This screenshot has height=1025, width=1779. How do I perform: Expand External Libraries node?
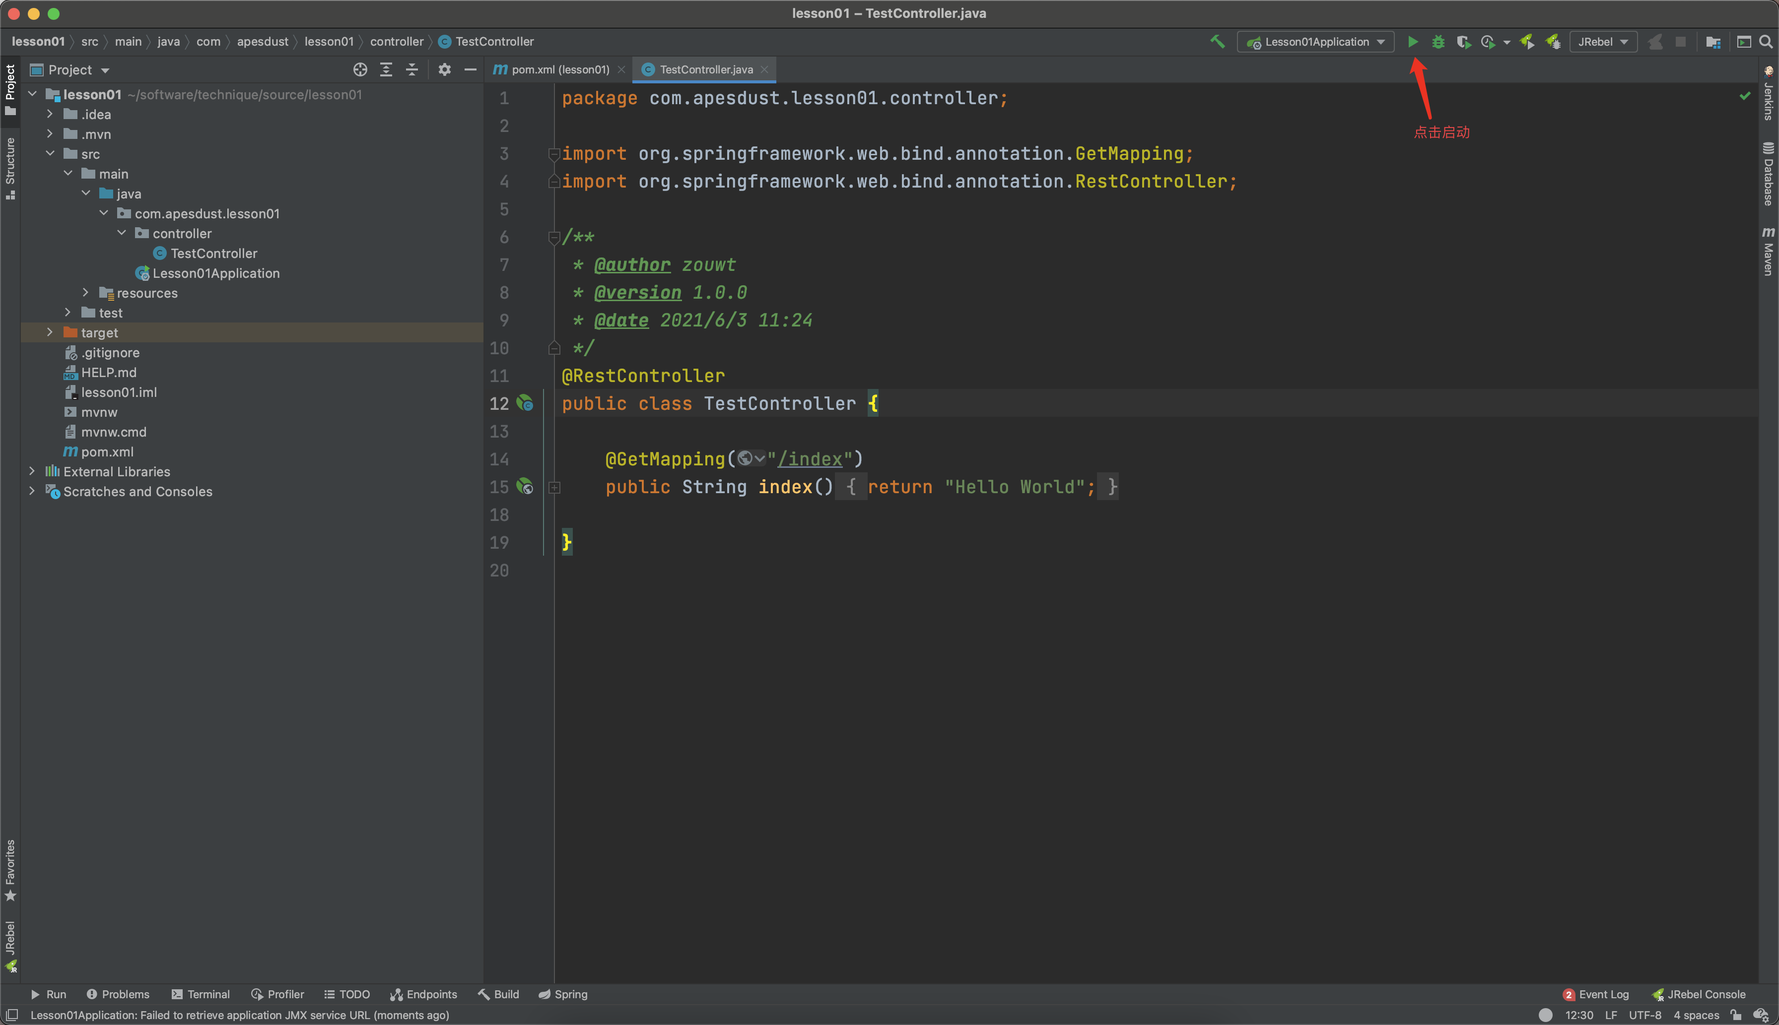(x=32, y=471)
